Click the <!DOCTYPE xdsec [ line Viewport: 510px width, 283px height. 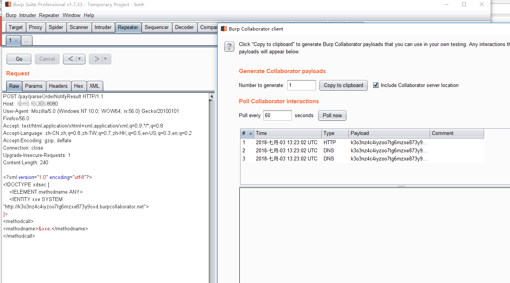26,184
